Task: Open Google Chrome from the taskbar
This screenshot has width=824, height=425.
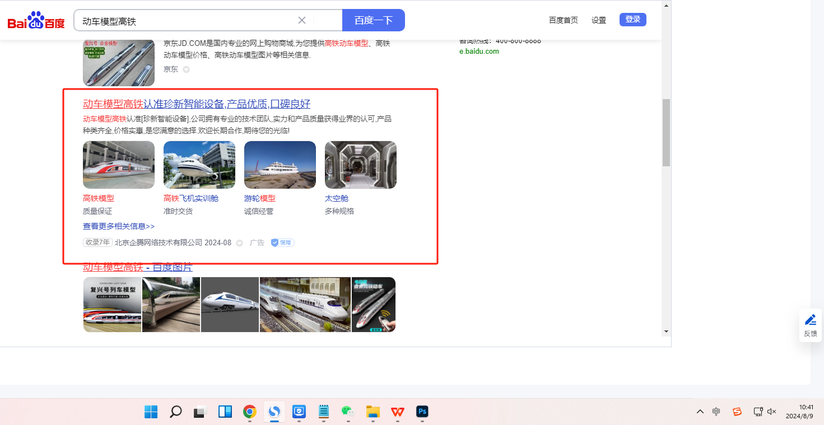Action: [250, 412]
